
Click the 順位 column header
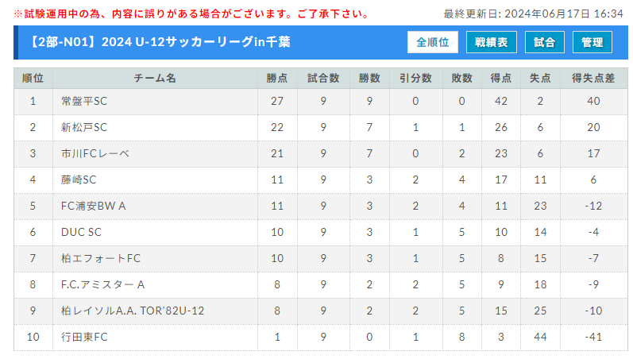click(33, 79)
